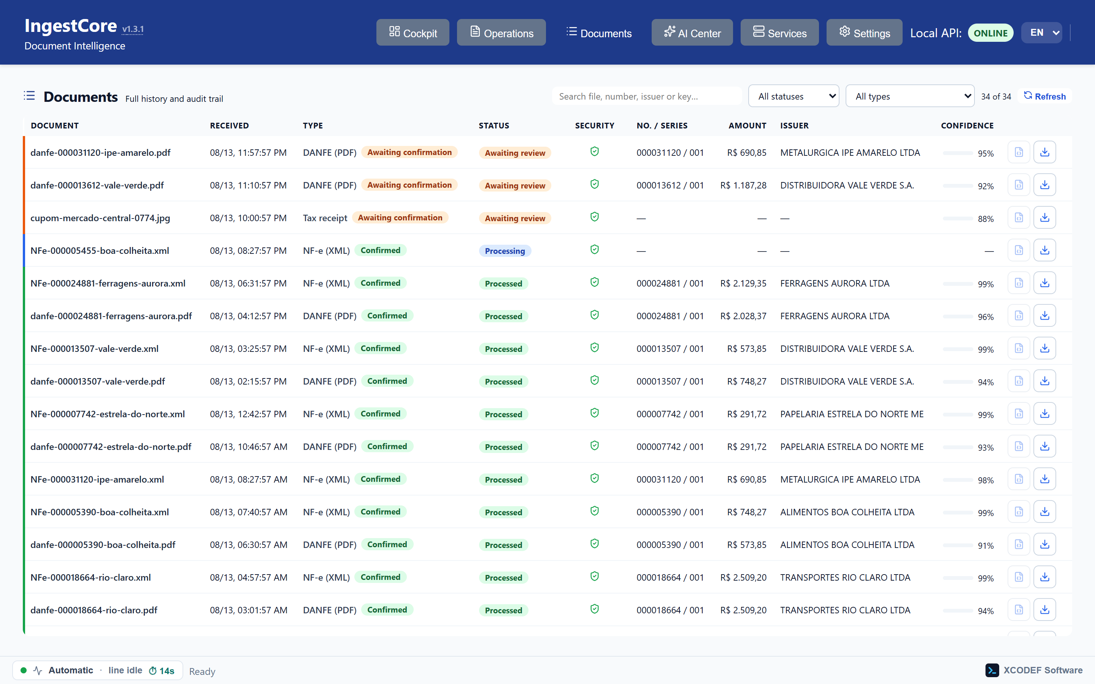Click security shield for NFe-000005455-boa-colheita.xml
The width and height of the screenshot is (1095, 684).
(x=595, y=250)
